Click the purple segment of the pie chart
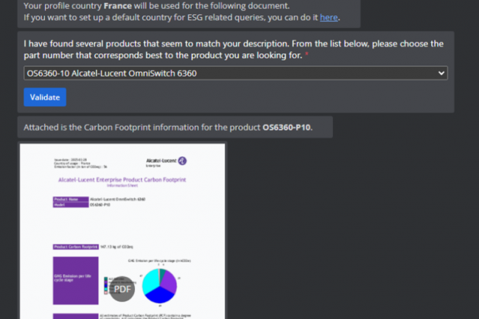Viewport: 479px width, 319px height. point(168,280)
